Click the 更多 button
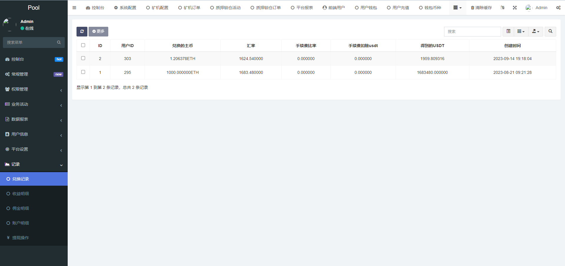 98,31
